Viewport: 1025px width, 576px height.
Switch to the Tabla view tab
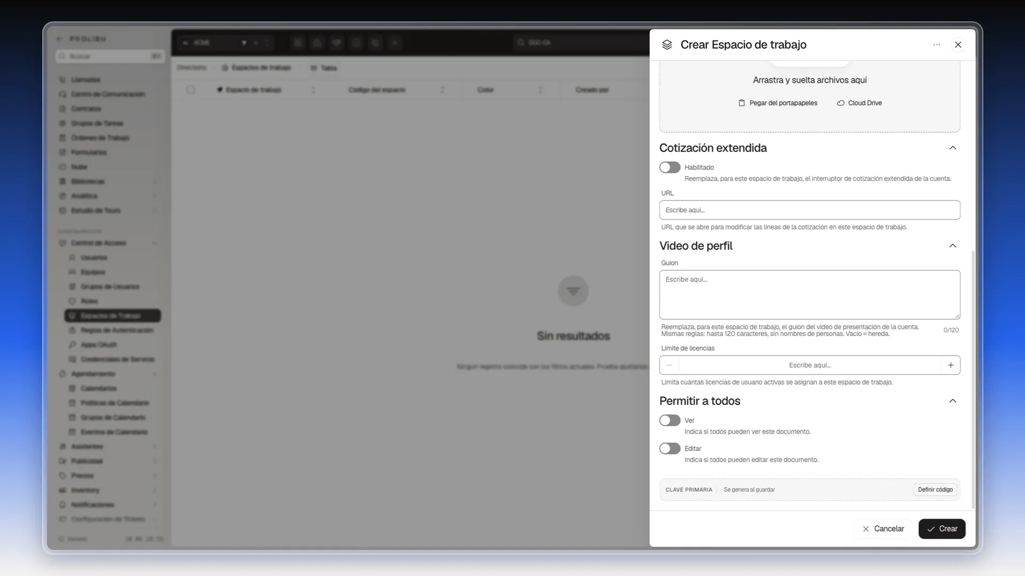[x=324, y=68]
